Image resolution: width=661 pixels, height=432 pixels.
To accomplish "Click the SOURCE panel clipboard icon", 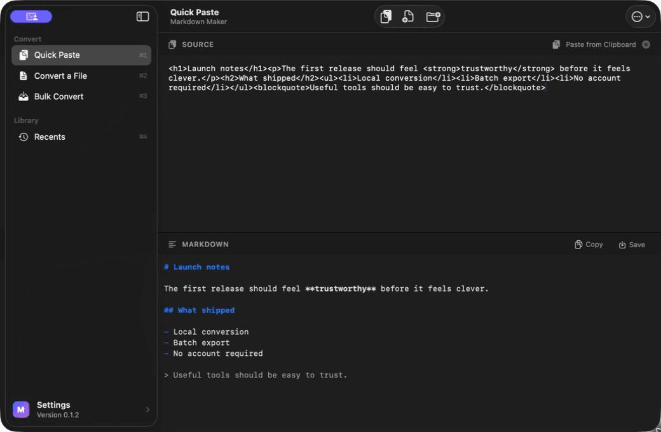I will 172,44.
